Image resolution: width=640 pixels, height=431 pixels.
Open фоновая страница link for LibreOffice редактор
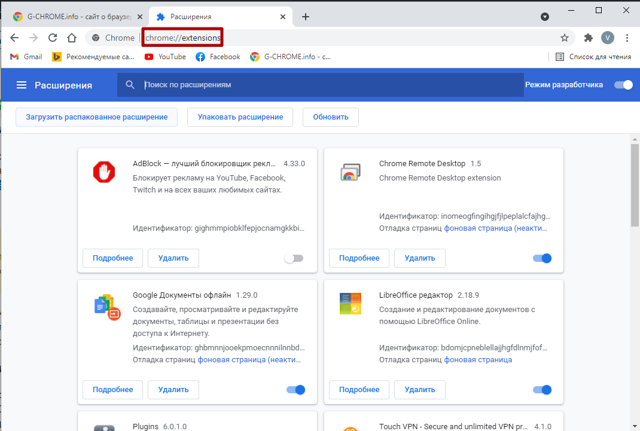coord(478,360)
